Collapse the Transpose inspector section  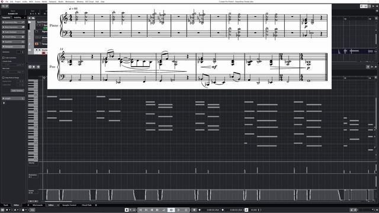pyautogui.click(x=13, y=47)
